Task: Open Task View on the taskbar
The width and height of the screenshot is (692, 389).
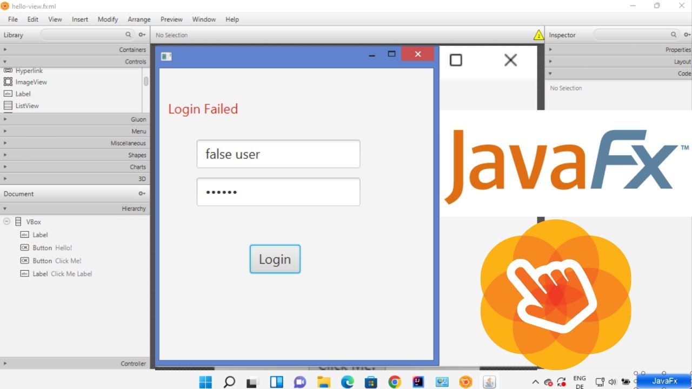Action: [x=252, y=382]
